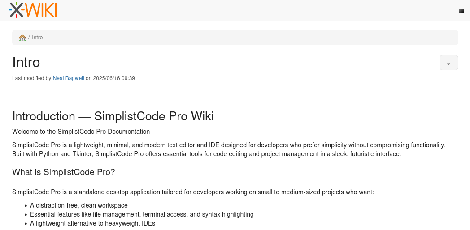470x230 pixels.
Task: Click the "Introduction — SimplistCode Pro Wiki" heading
Action: 113,116
